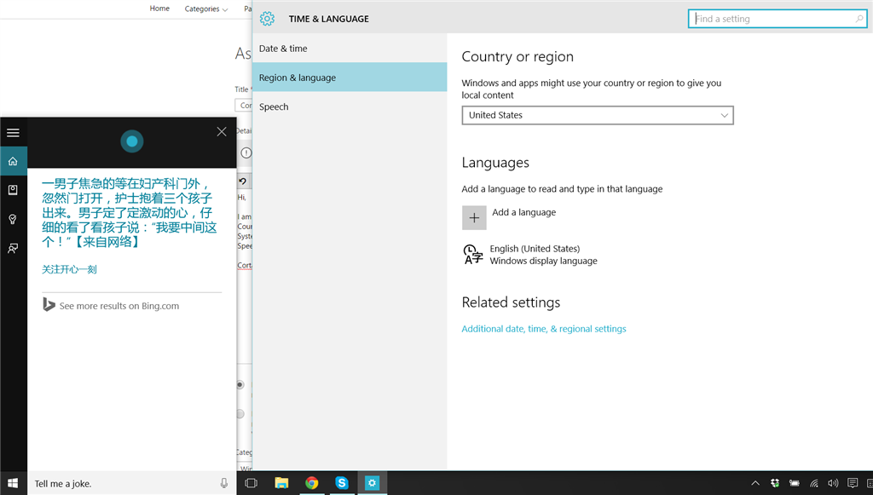Open volume speaker tray icon

[x=833, y=483]
